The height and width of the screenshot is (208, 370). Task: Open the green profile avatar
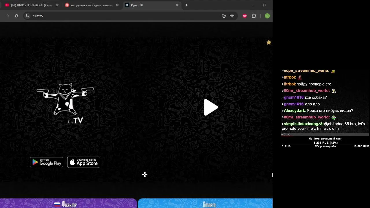click(x=267, y=16)
